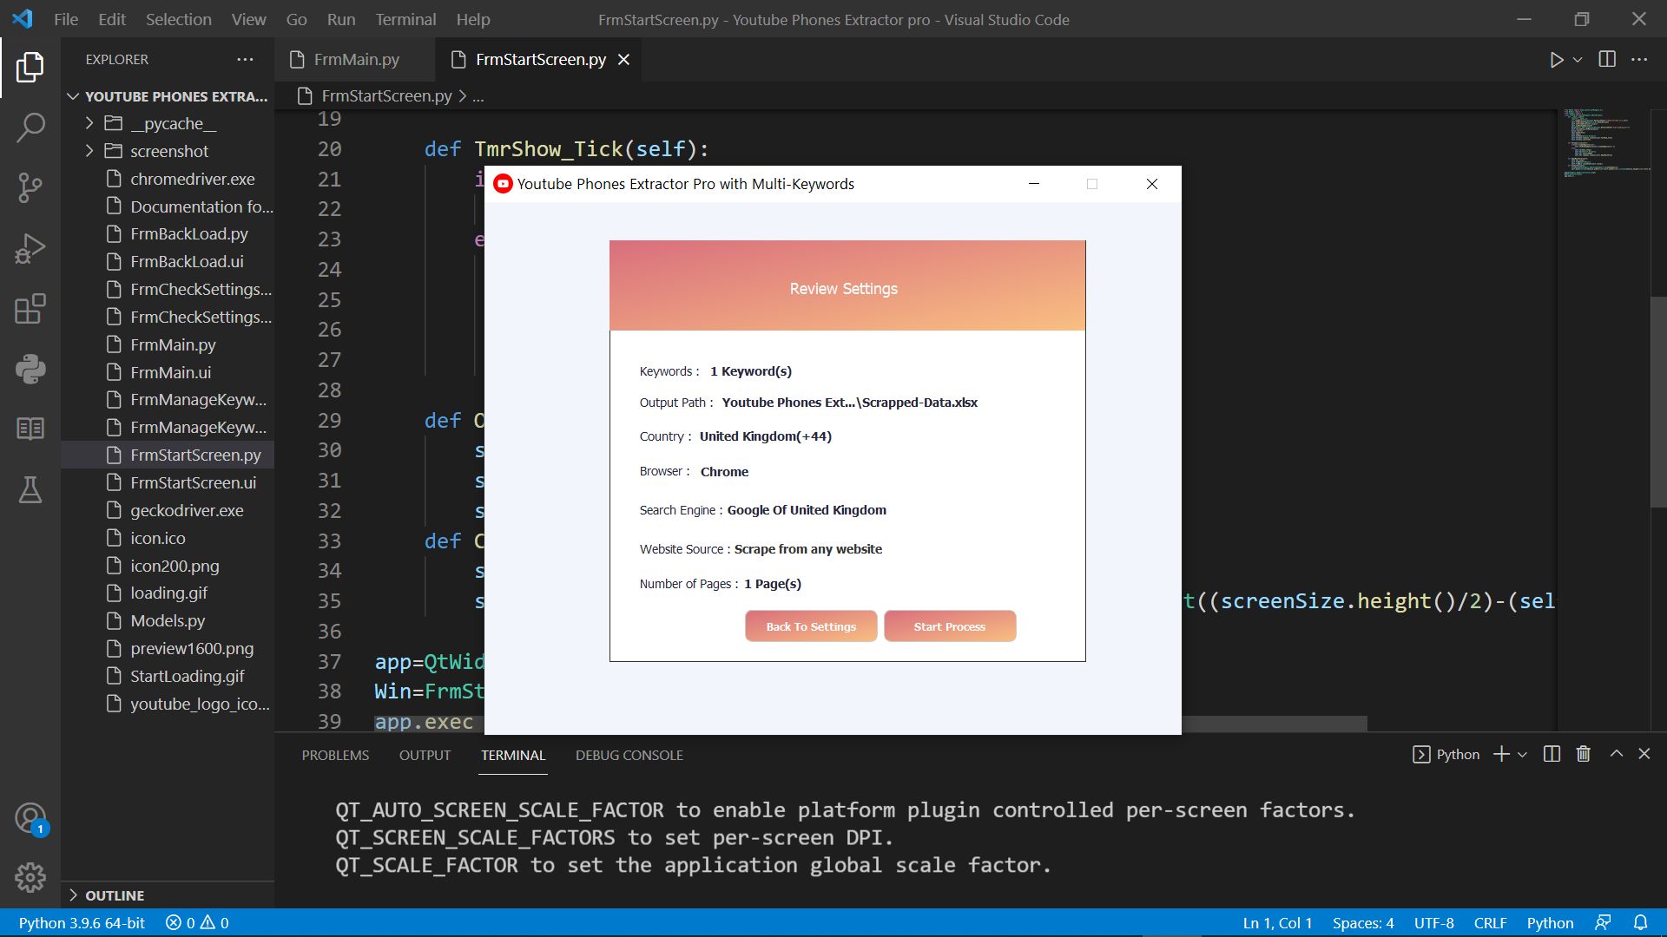Click the Start Process button
Screen dimensions: 1667x937
(950, 626)
